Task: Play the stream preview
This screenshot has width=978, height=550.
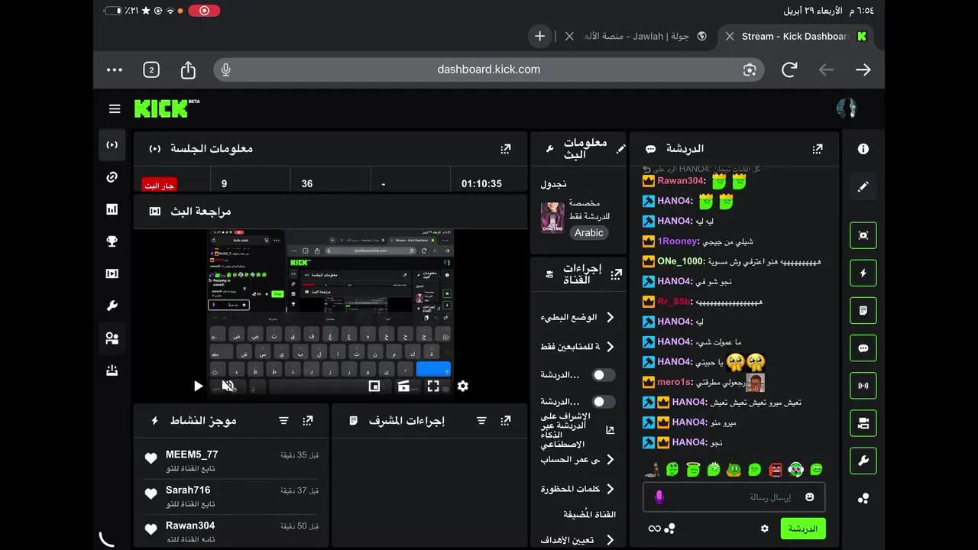Action: coord(198,387)
